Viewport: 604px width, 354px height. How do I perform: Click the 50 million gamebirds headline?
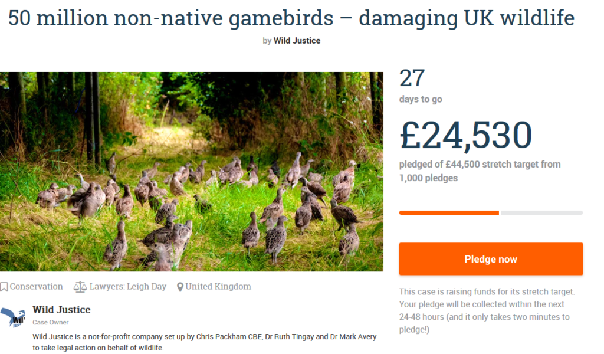coord(291,18)
